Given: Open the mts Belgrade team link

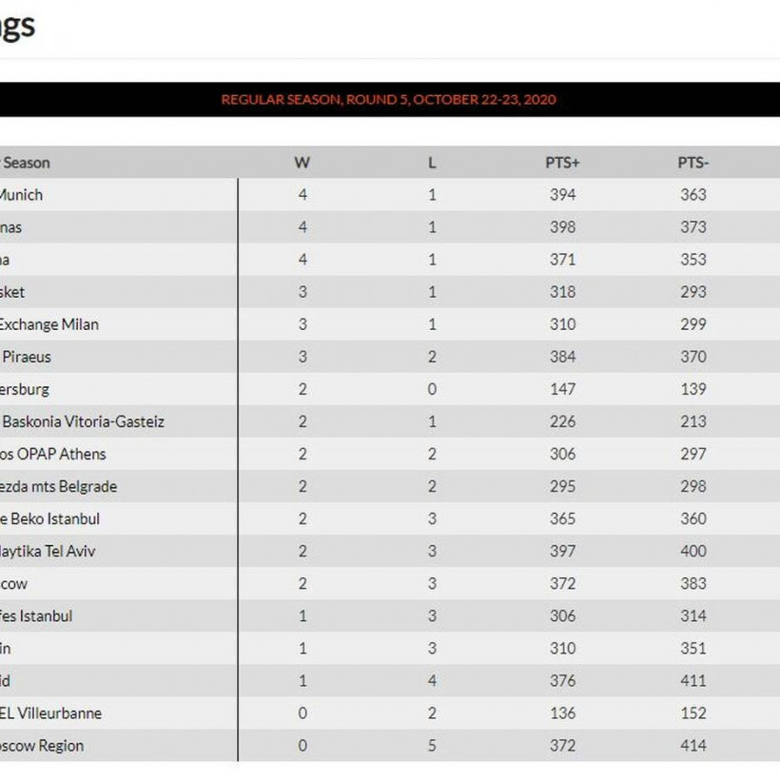Looking at the screenshot, I should [x=59, y=486].
